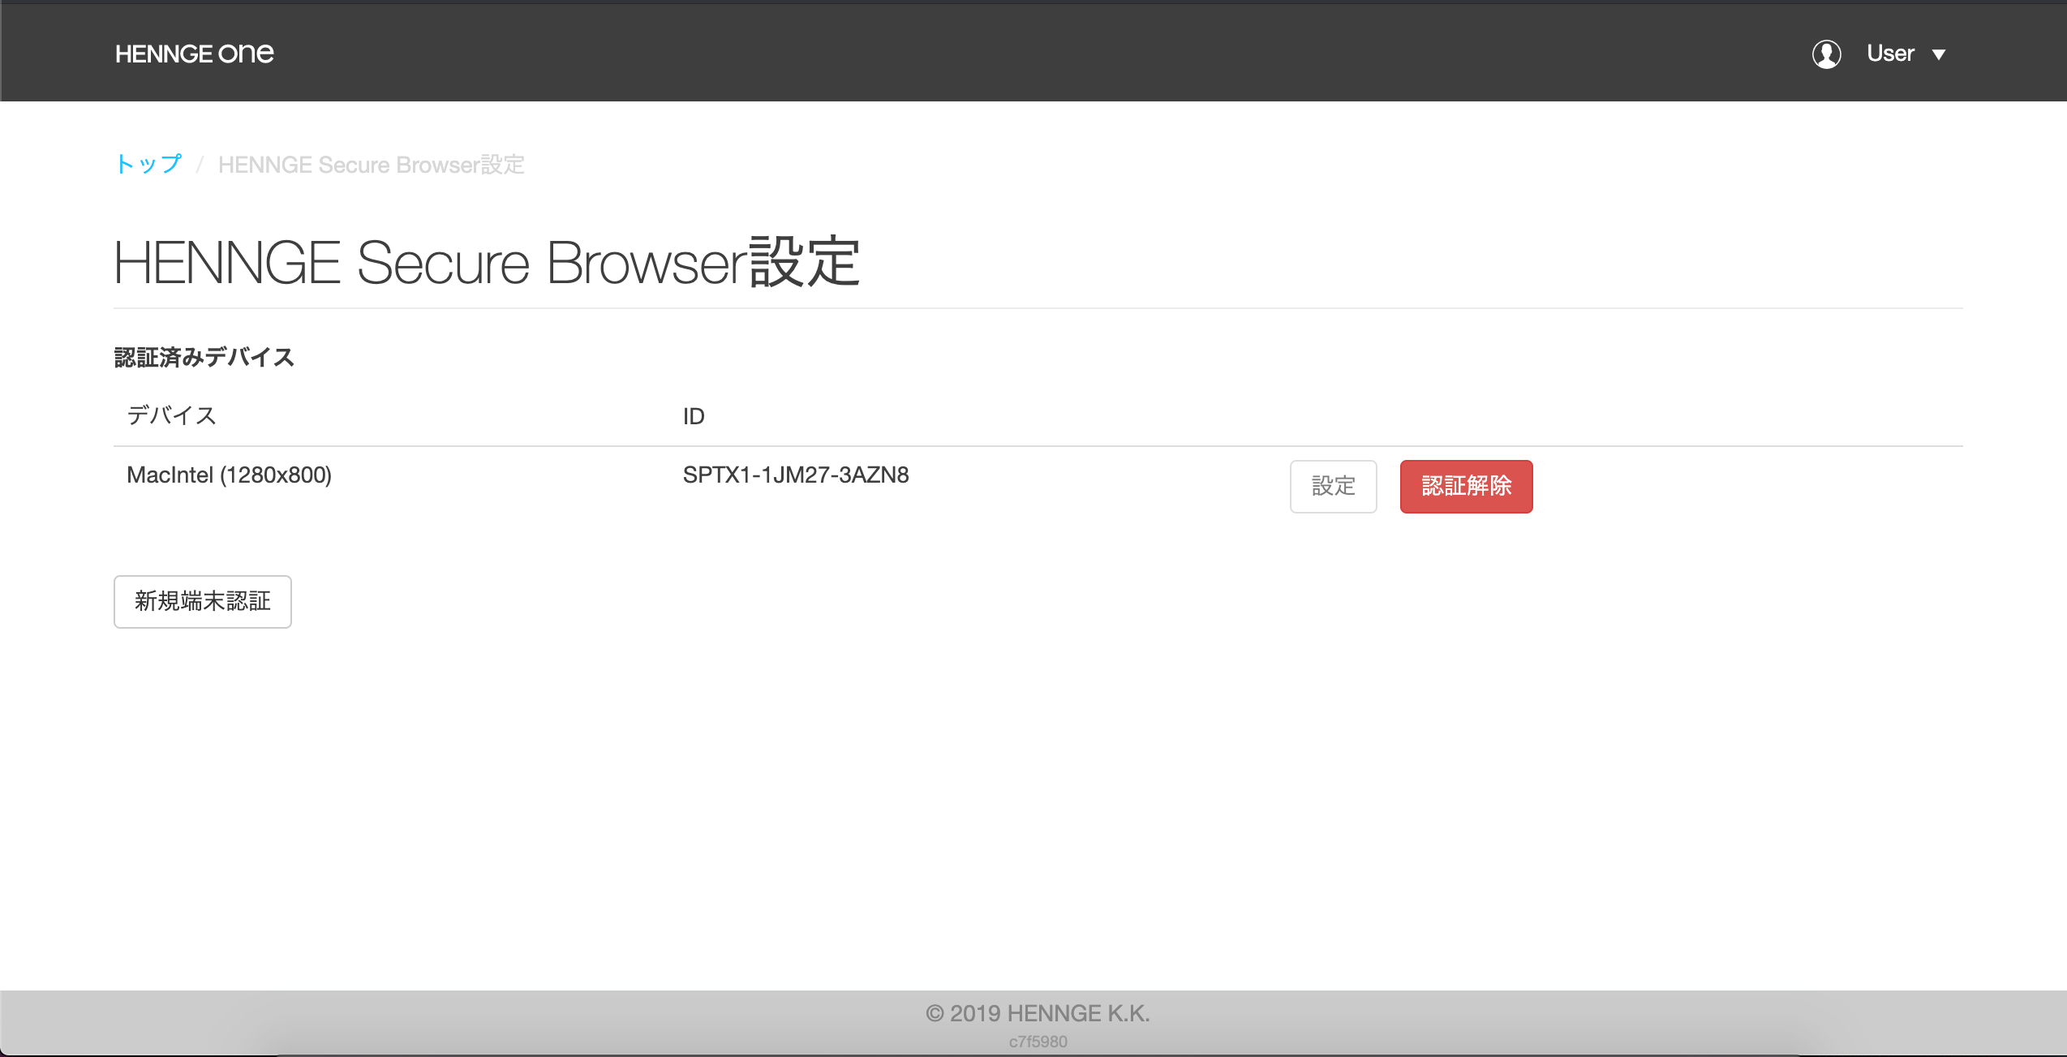
Task: Select device name MacIntel (1280x800)
Action: 230,475
